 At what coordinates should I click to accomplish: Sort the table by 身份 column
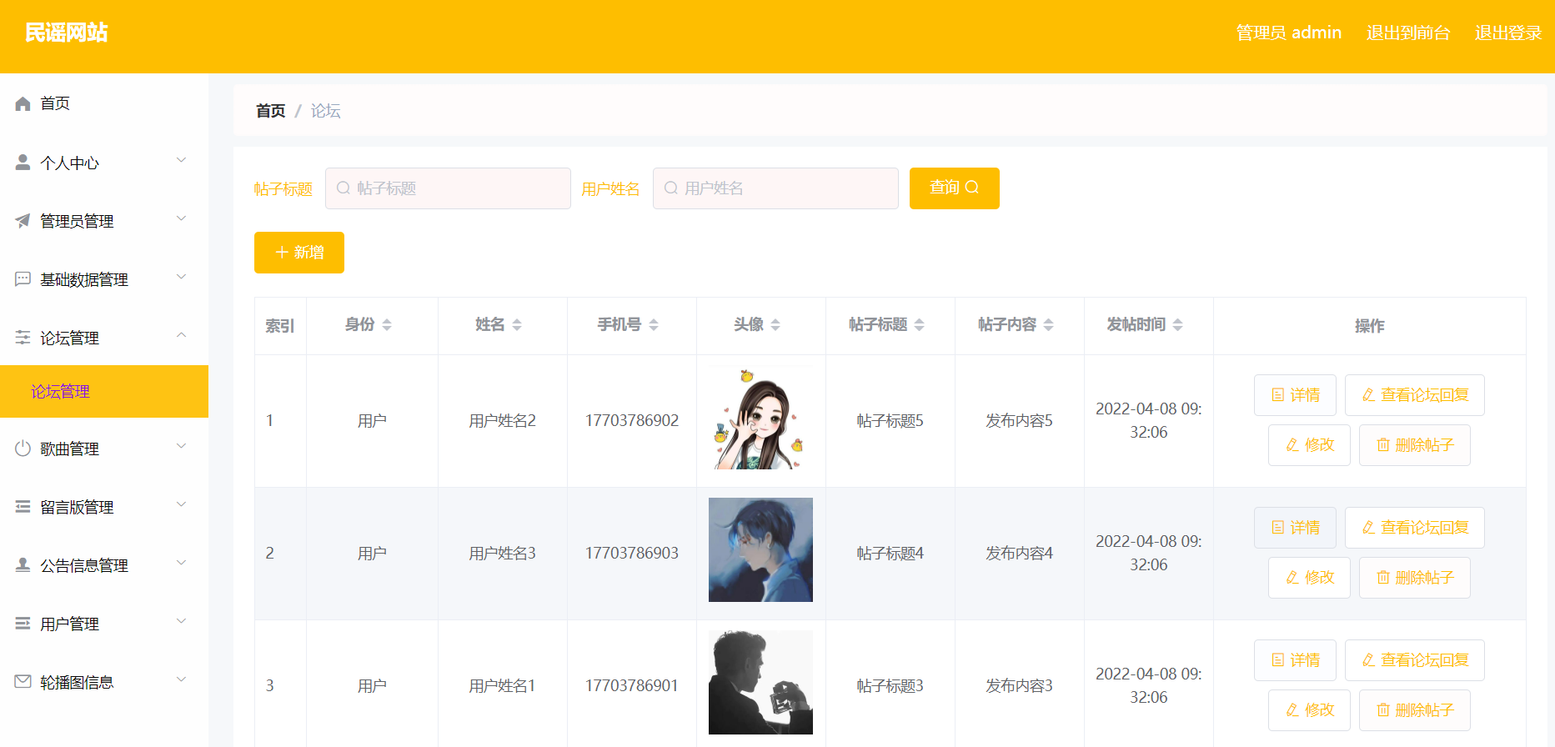tap(387, 325)
